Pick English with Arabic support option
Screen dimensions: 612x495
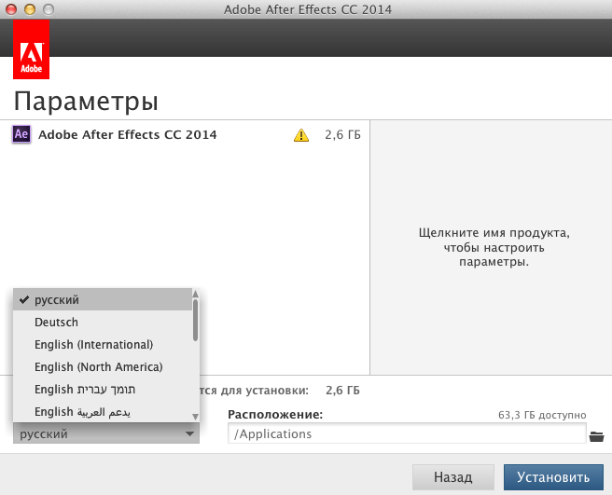(x=103, y=411)
